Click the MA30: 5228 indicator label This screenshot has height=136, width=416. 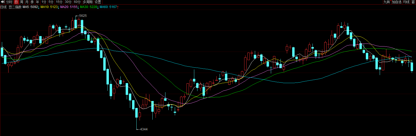(89, 7)
